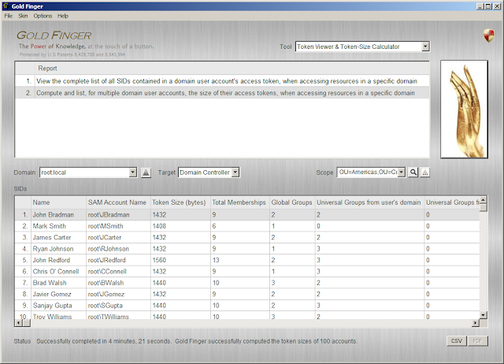The image size is (504, 364).
Task: Select the Javier Gomez name cell
Action: coord(58,294)
